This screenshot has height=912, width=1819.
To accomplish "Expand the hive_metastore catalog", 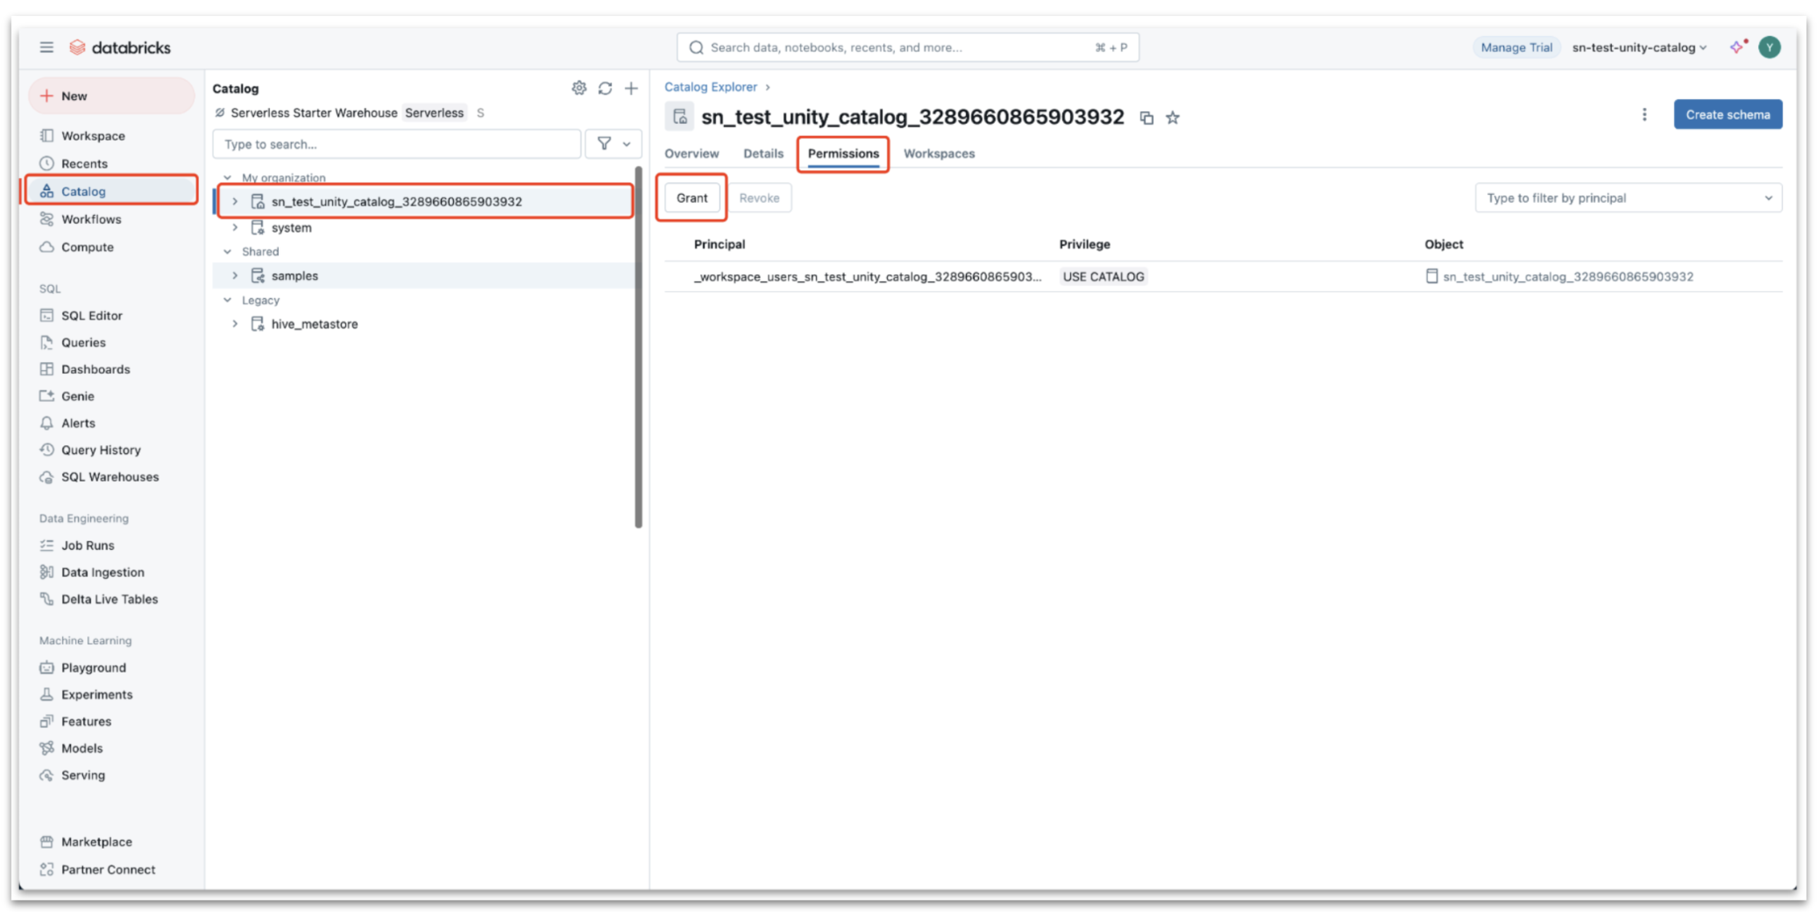I will (235, 324).
